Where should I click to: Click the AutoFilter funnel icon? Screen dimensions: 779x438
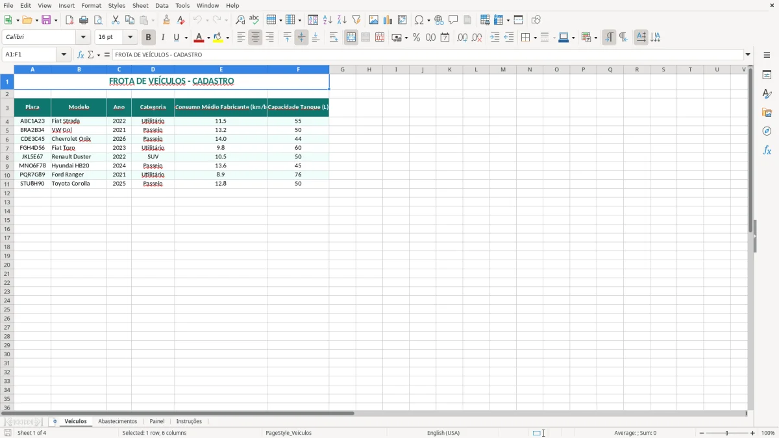[x=356, y=20]
